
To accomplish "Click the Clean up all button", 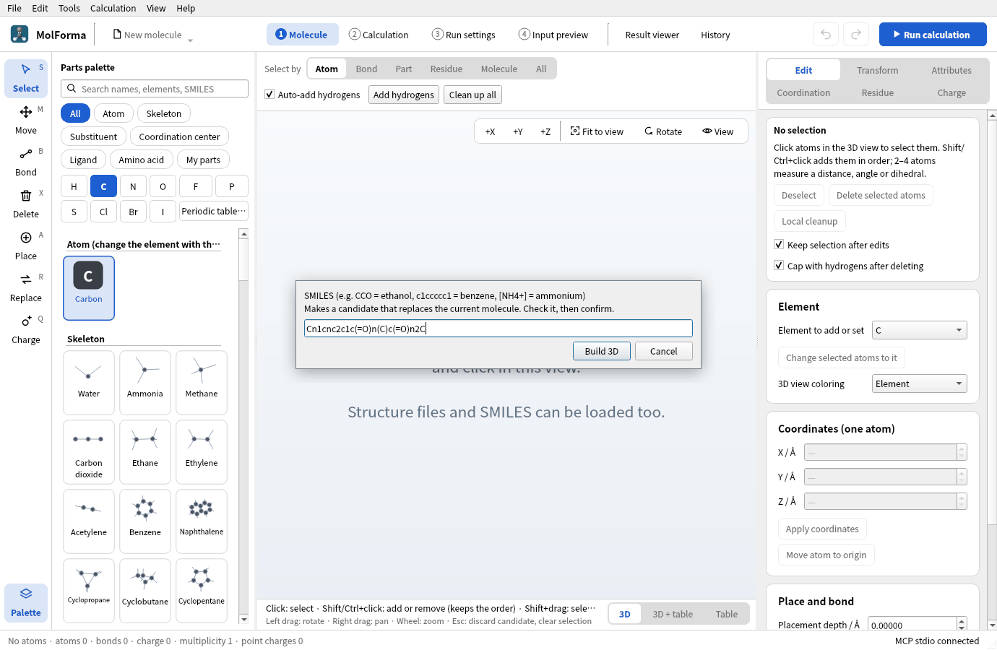I will tap(472, 95).
